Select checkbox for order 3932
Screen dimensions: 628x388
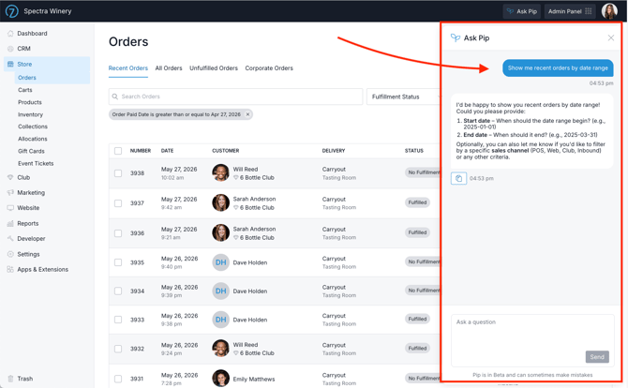point(118,349)
